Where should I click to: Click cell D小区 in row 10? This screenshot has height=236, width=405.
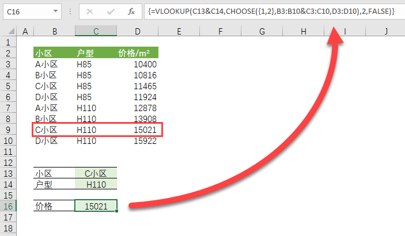54,140
